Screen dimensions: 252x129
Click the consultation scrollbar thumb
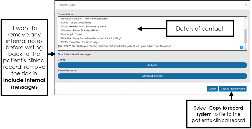tap(246, 37)
